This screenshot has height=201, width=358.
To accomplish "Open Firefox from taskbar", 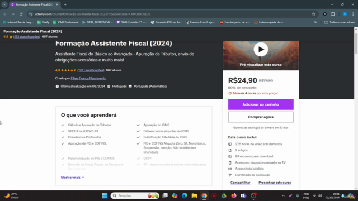I will (234, 195).
